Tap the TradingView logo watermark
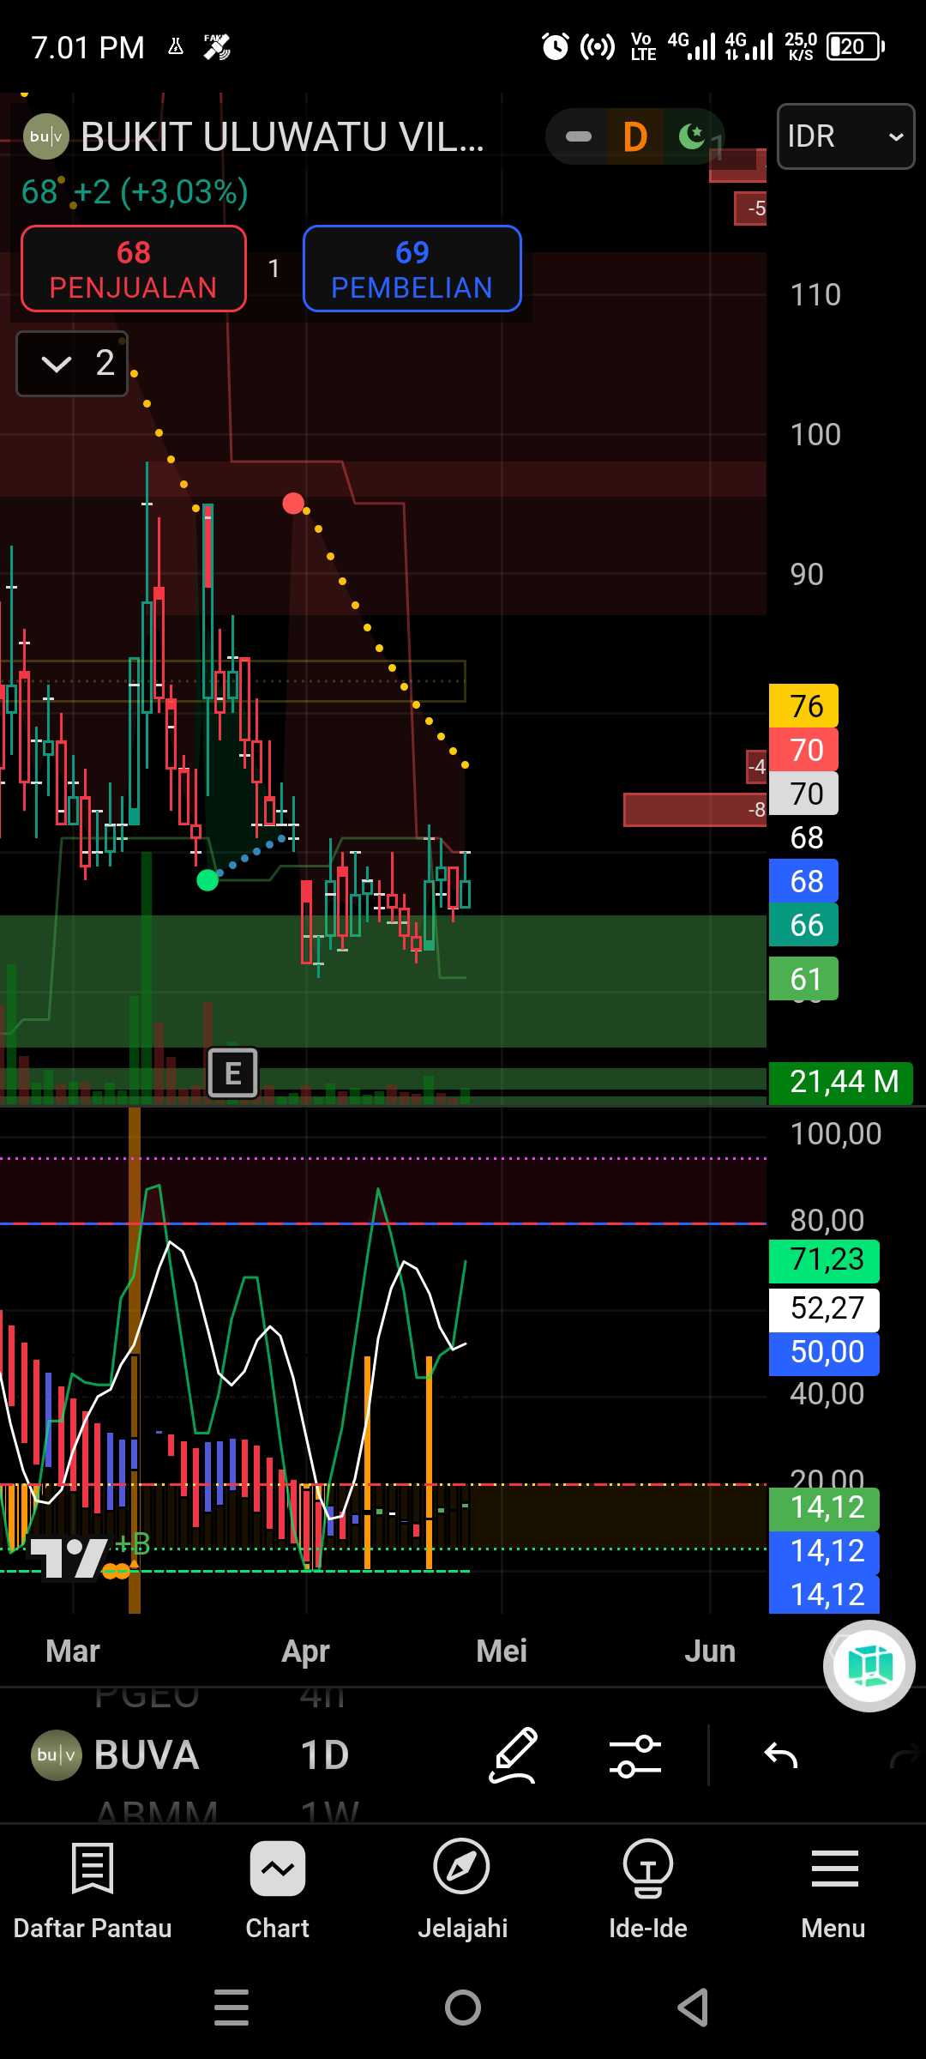Viewport: 926px width, 2059px height. (70, 1557)
